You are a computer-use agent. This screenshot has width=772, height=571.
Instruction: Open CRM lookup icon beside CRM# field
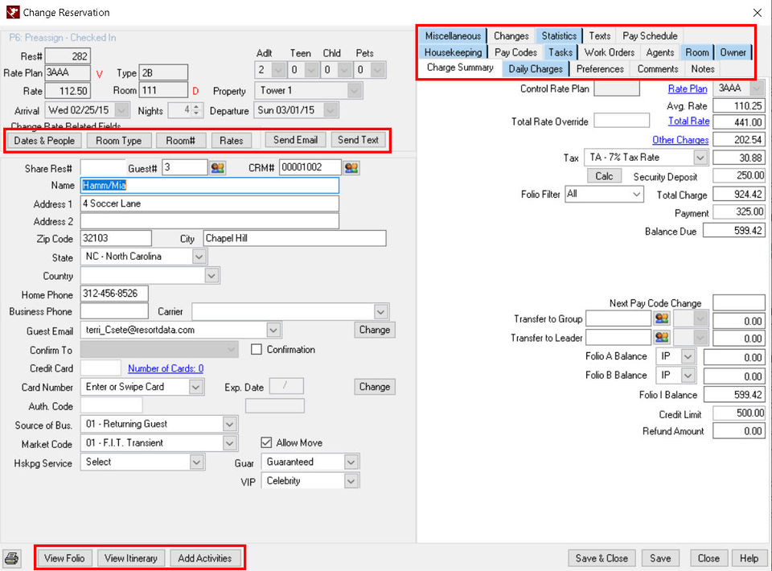[351, 168]
